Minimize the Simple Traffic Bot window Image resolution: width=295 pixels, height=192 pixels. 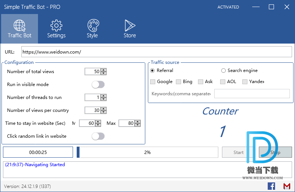pyautogui.click(x=256, y=7)
